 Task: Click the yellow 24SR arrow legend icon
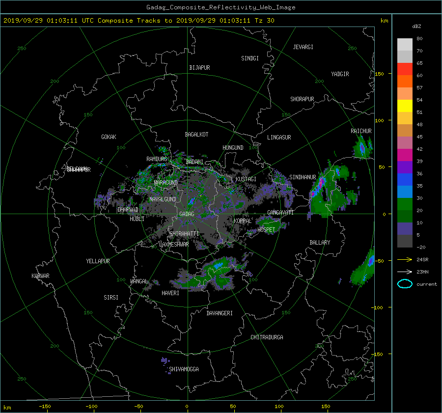[405, 259]
